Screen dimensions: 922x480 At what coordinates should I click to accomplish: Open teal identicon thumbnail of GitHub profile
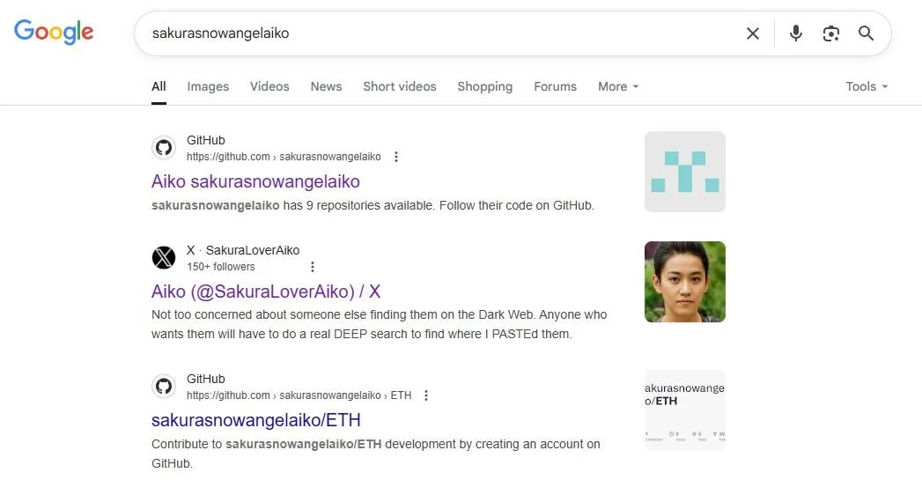684,172
